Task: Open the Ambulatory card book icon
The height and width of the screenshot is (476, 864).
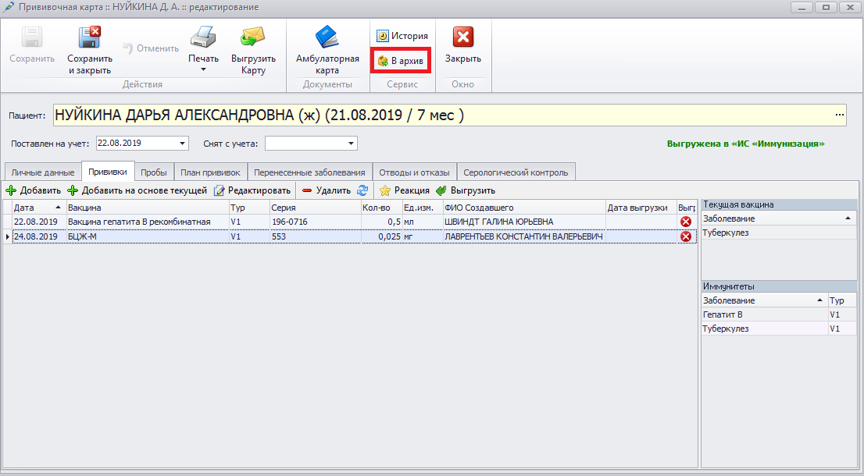Action: [327, 38]
